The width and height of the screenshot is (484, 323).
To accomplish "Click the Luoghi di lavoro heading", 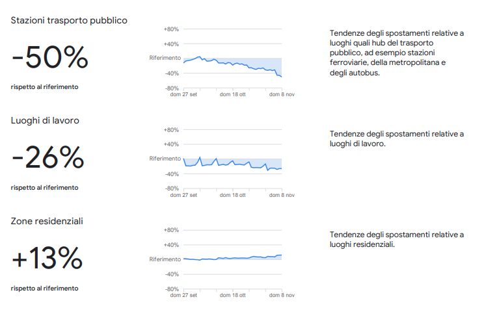I will [x=50, y=120].
